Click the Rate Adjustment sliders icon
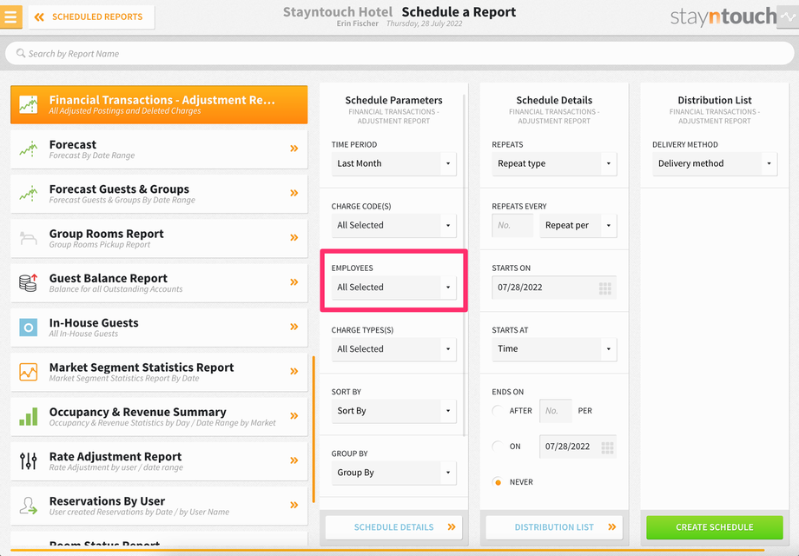This screenshot has height=556, width=799. tap(29, 460)
